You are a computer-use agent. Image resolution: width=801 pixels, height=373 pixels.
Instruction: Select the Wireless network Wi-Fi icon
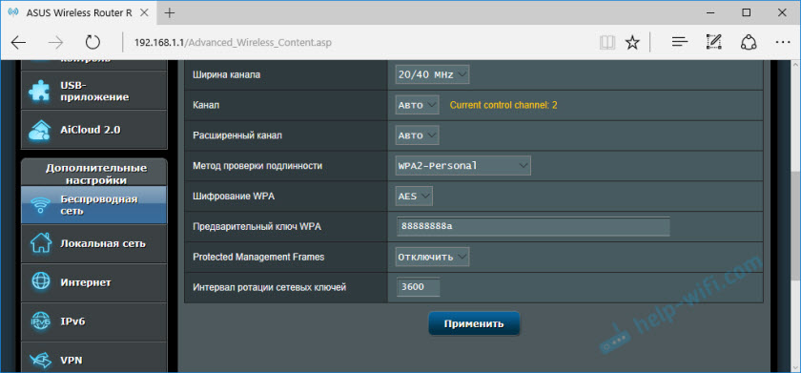[x=39, y=205]
